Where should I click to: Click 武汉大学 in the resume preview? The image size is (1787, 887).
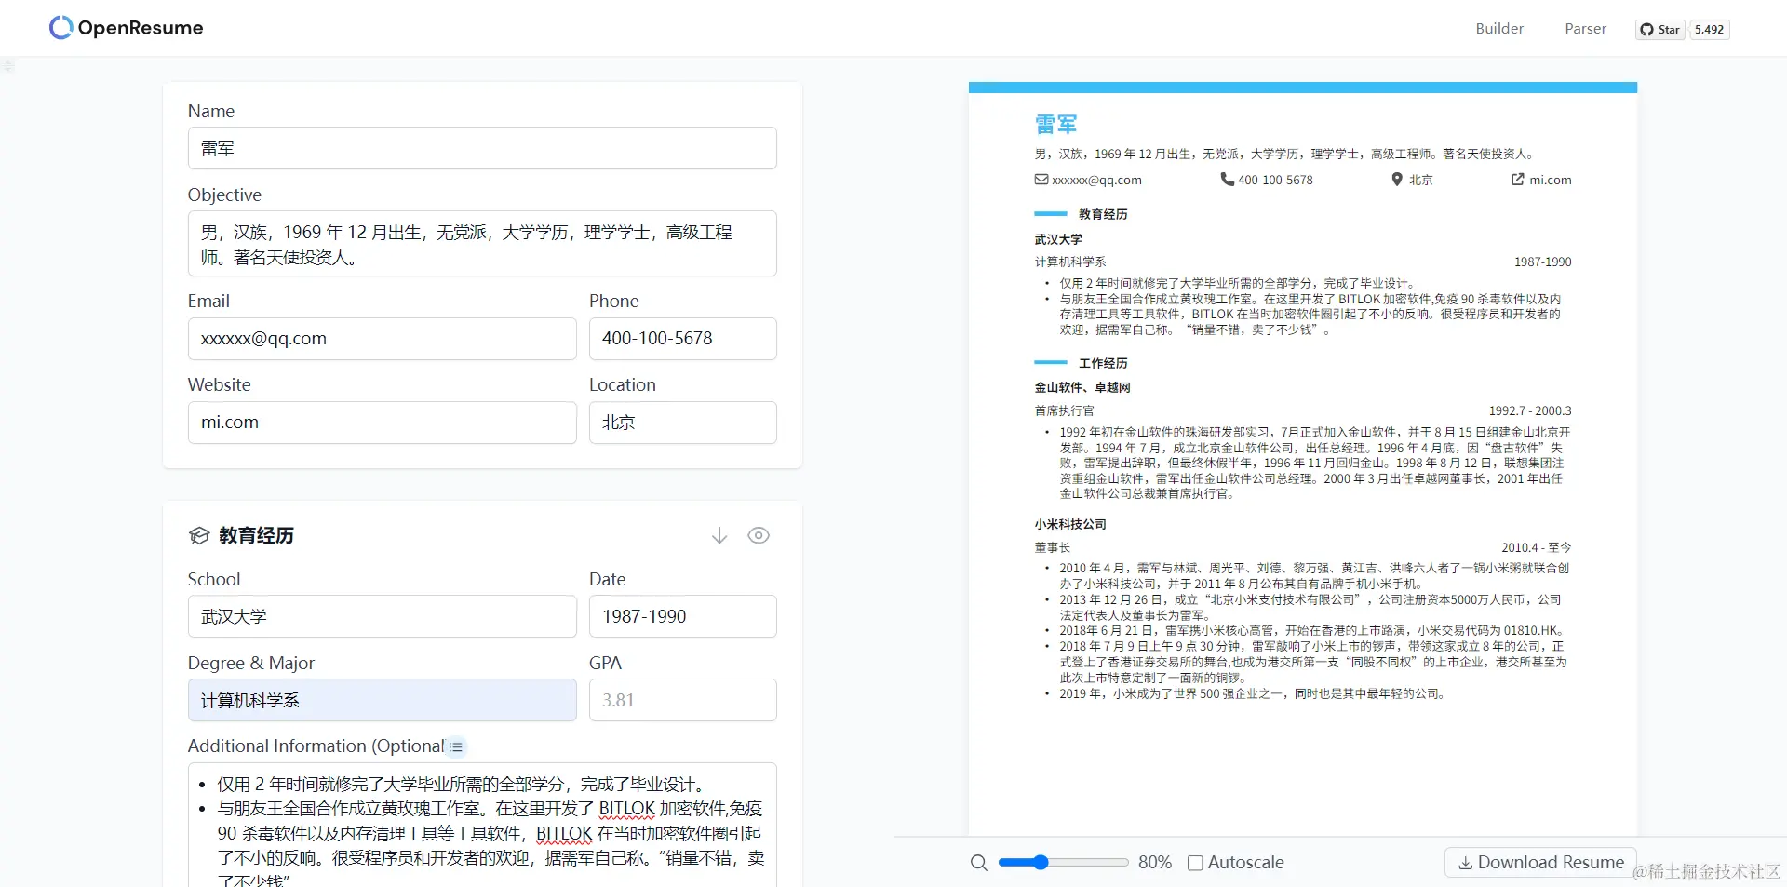[x=1058, y=239]
